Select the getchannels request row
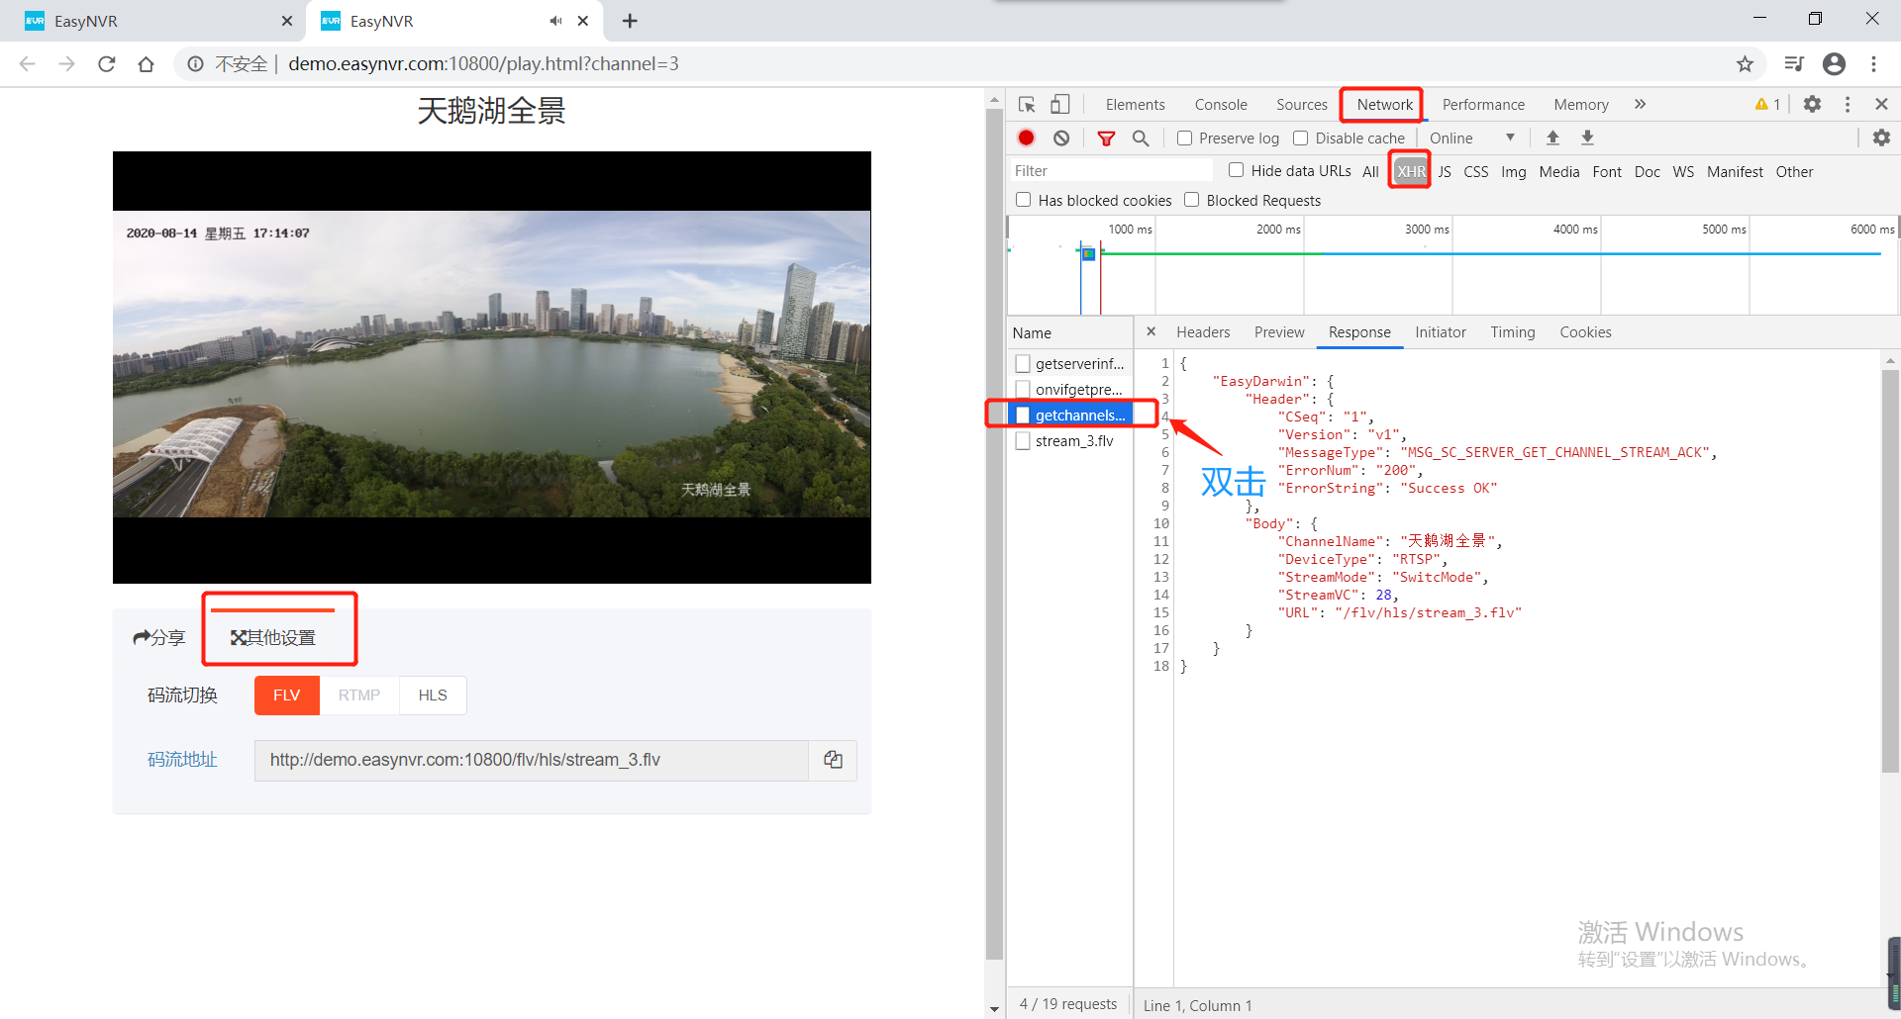Viewport: 1901px width, 1019px height. pos(1070,416)
